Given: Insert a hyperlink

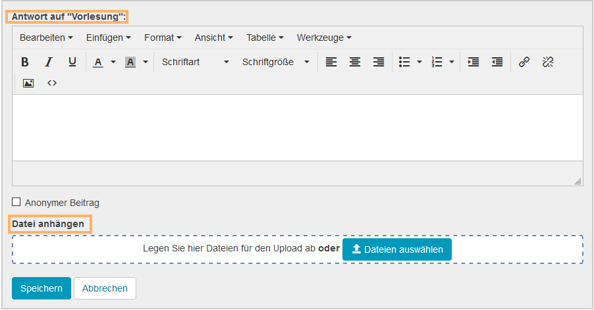Looking at the screenshot, I should tap(524, 62).
